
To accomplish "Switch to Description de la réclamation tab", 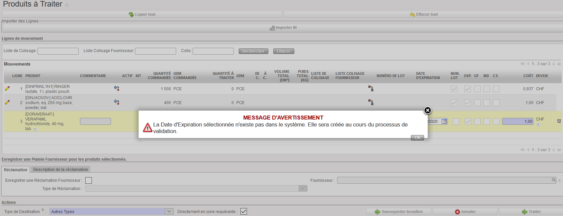I will 60,170.
